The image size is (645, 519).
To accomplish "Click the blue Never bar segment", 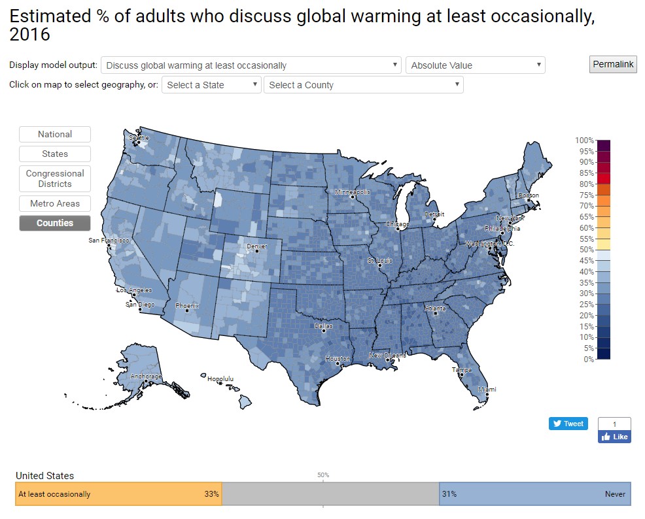I will tap(535, 495).
